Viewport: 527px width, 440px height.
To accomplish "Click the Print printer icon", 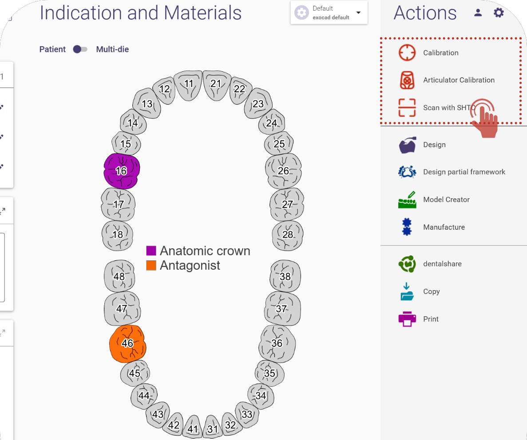I will (407, 319).
